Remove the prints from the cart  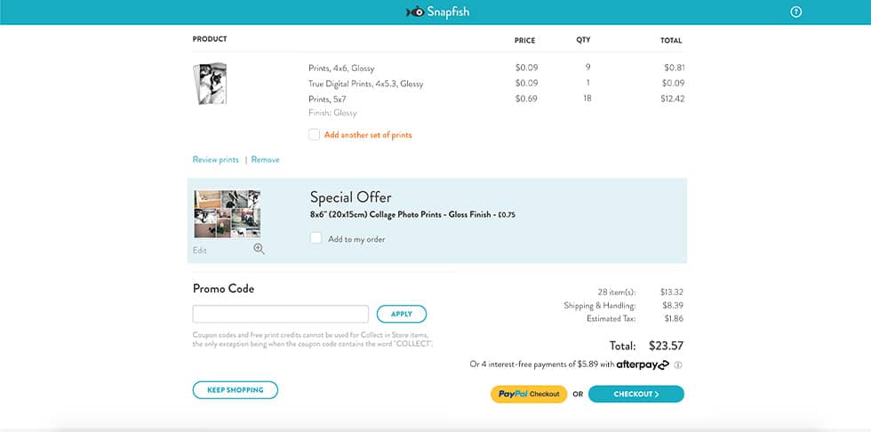[265, 159]
